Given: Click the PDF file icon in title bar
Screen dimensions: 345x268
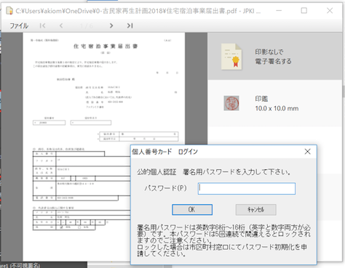Looking at the screenshot, I should pos(9,11).
